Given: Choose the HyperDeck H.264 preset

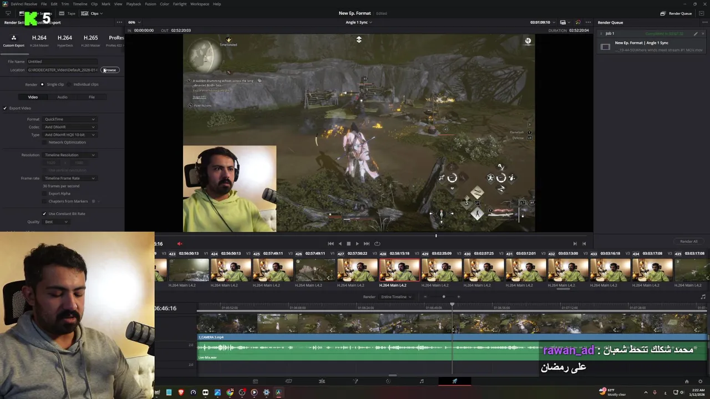Looking at the screenshot, I should pyautogui.click(x=64, y=40).
